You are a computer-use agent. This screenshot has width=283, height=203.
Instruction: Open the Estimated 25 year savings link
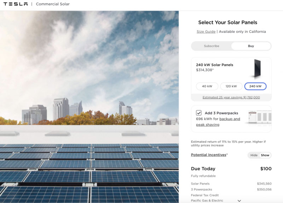point(231,97)
